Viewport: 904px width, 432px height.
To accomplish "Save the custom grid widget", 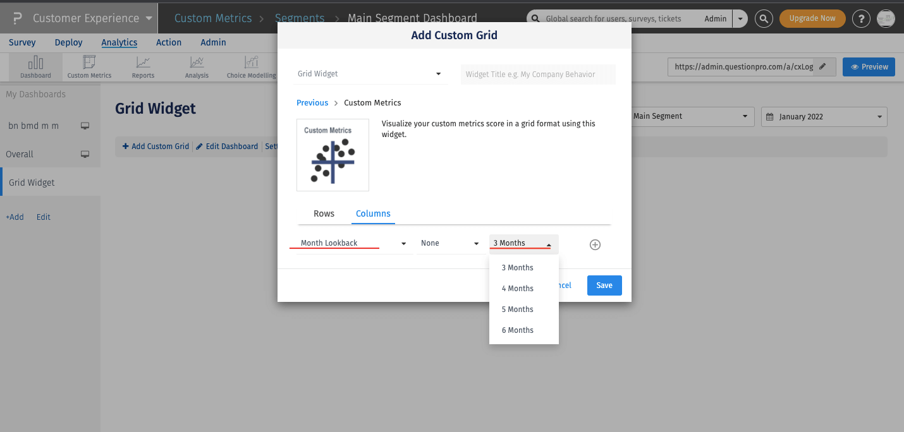I will coord(604,285).
